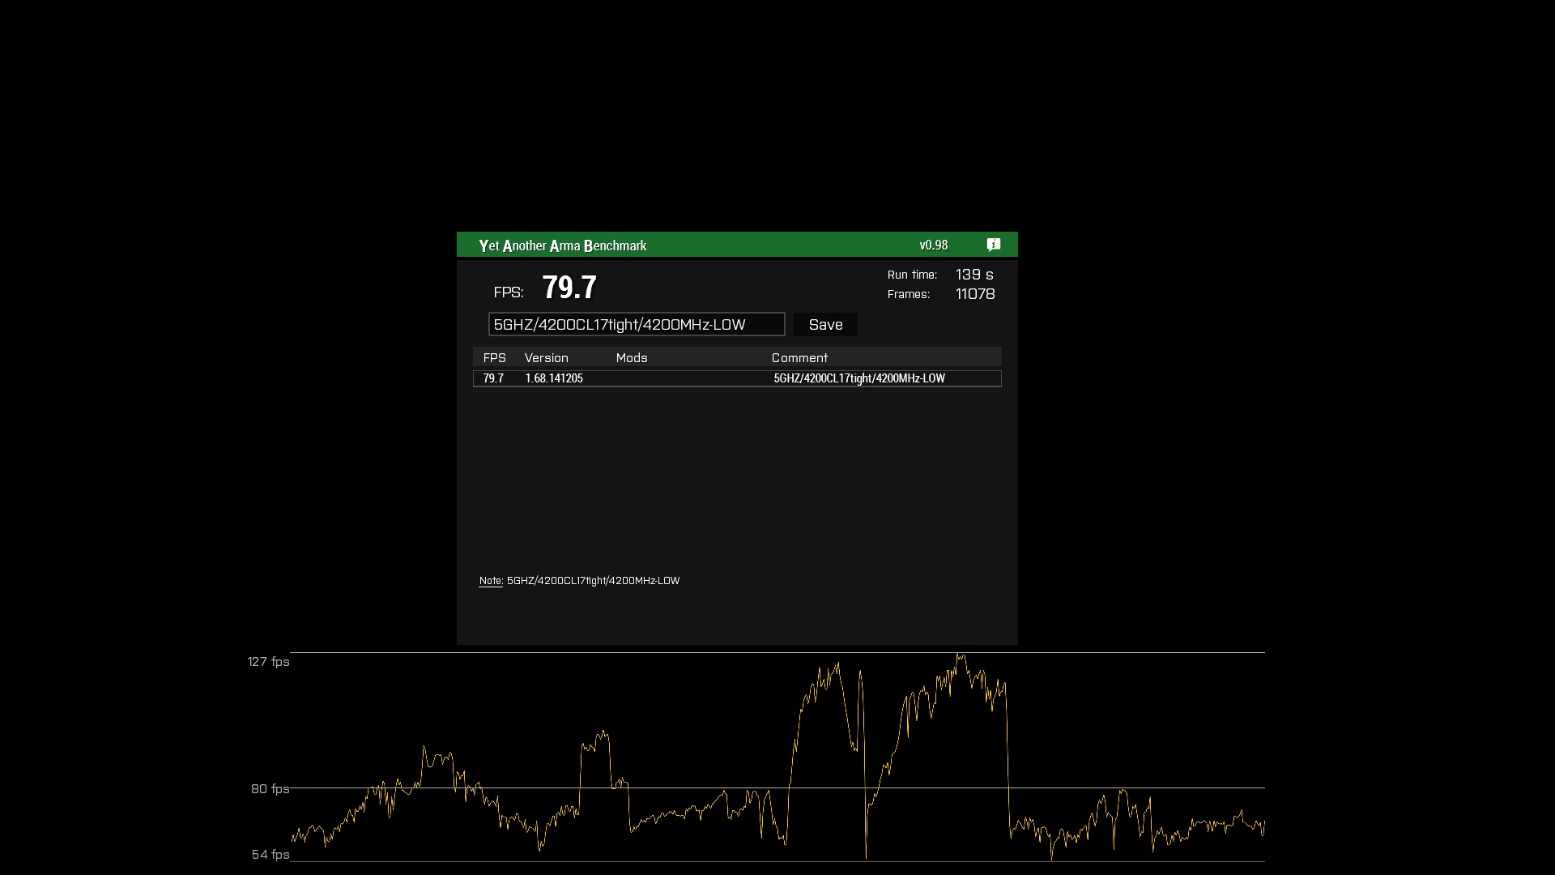Sort results by FPS column header
This screenshot has width=1555, height=875.
coord(494,357)
